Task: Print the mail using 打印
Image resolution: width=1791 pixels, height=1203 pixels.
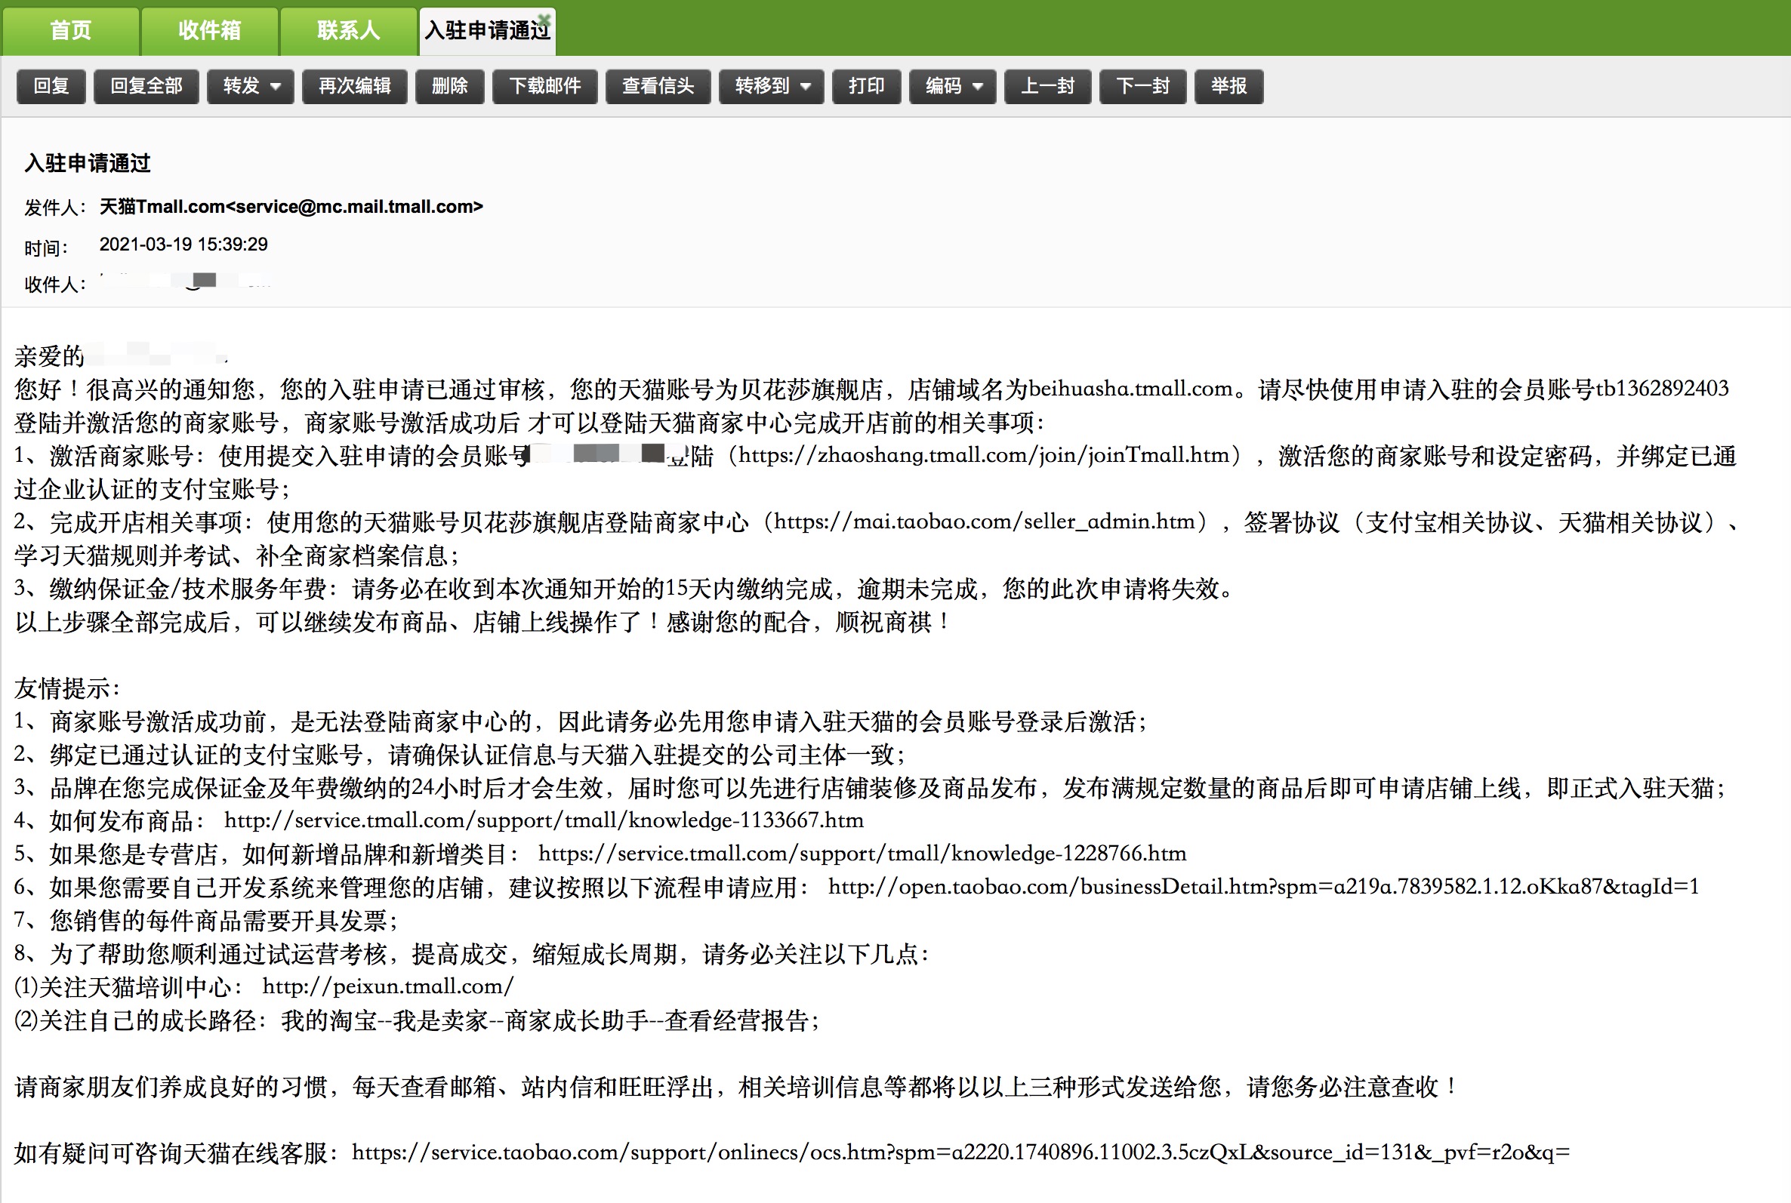Action: coord(866,86)
